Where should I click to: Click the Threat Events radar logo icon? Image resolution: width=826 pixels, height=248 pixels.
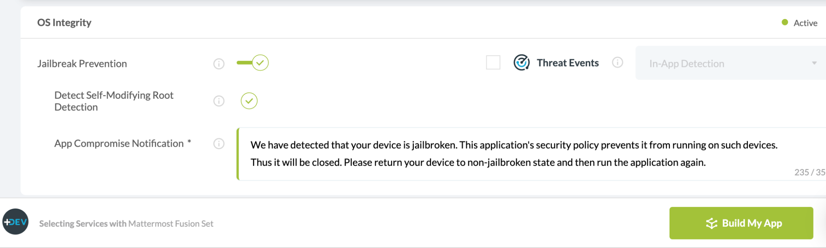521,63
